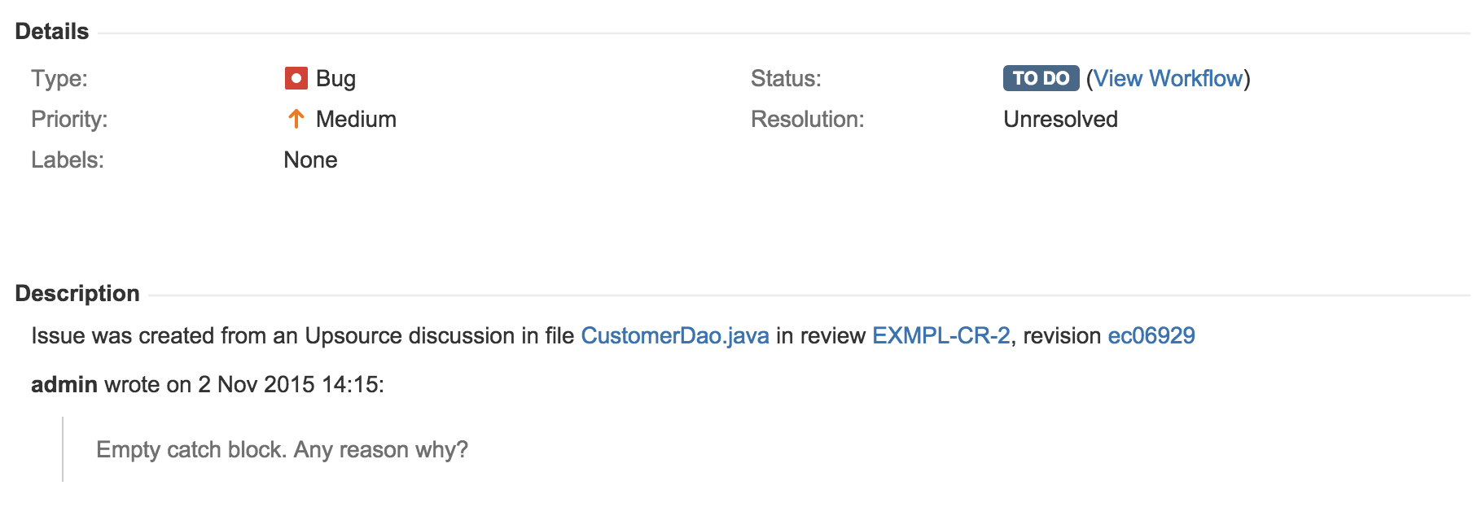Viewport: 1482px width, 529px height.
Task: Open revision ec06929 link
Action: [x=1151, y=336]
